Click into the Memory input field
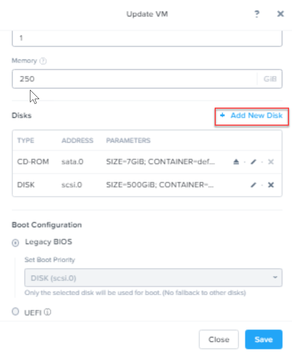Screen dimensions: 292x356 133,79
